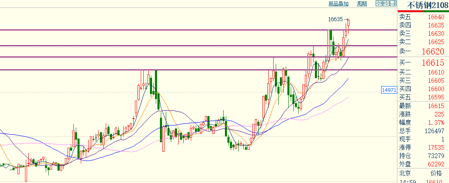Click the right arrow navigation icon
The height and width of the screenshot is (183, 449).
coord(386,3)
